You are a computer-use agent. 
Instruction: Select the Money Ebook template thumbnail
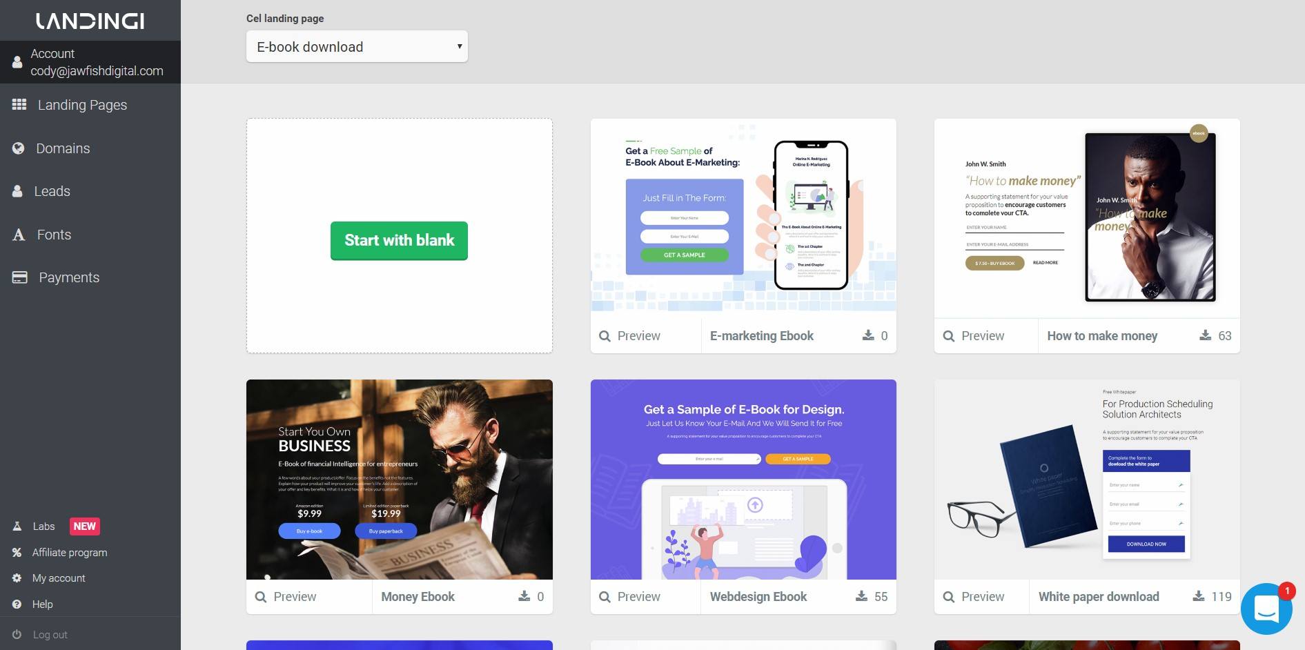point(400,480)
